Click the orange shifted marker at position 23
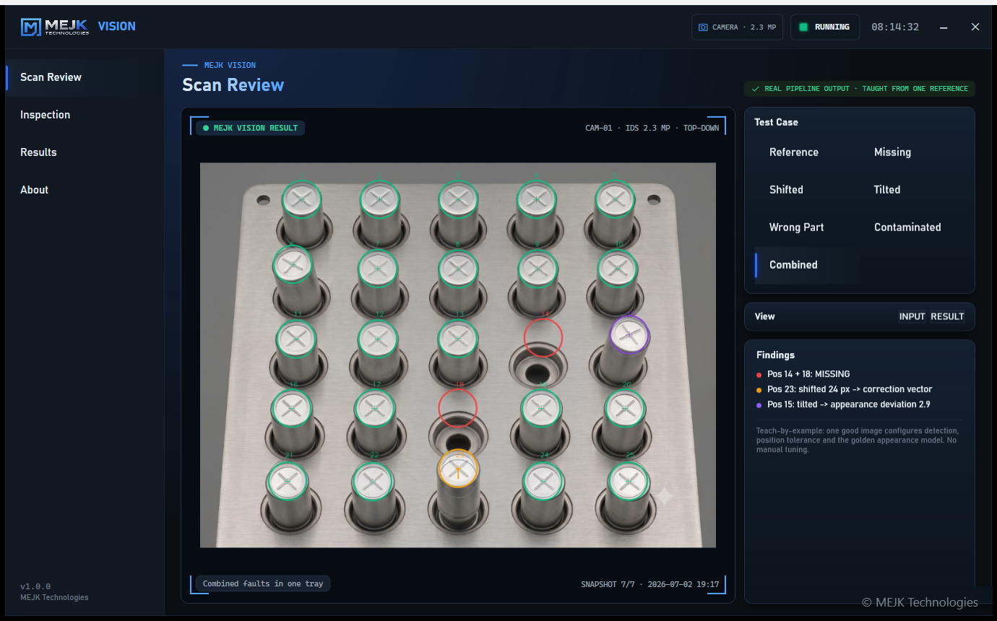Screen dimensions: 997x621 (459, 468)
